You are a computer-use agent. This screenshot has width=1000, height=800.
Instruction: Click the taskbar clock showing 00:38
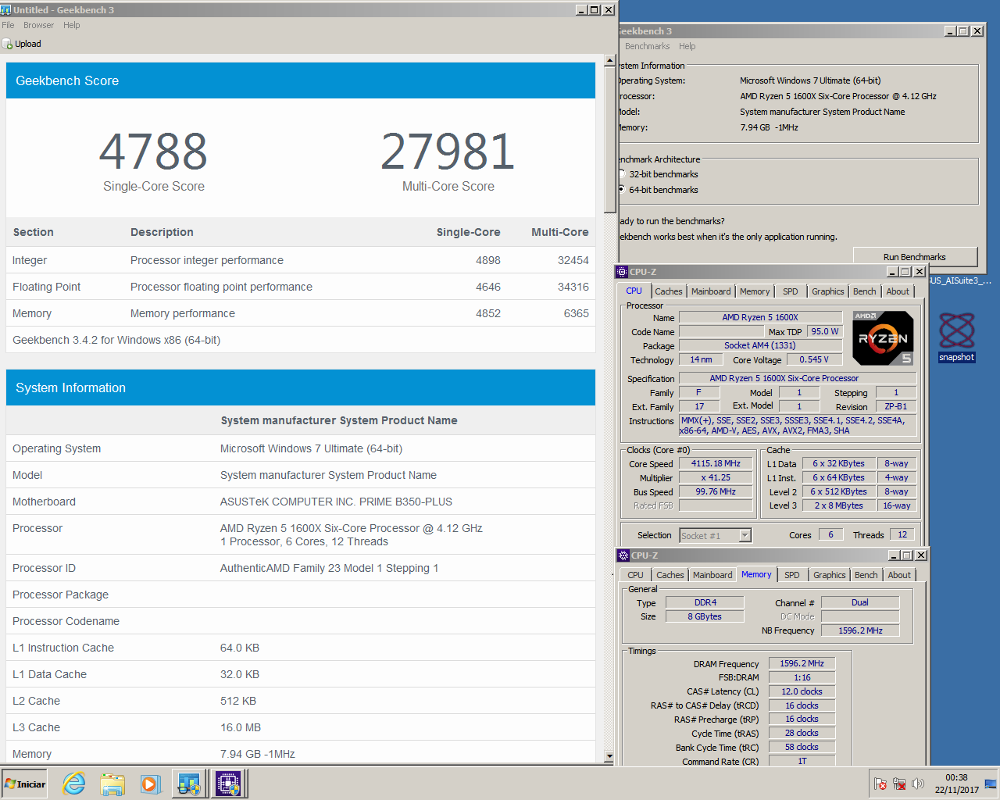pos(956,777)
